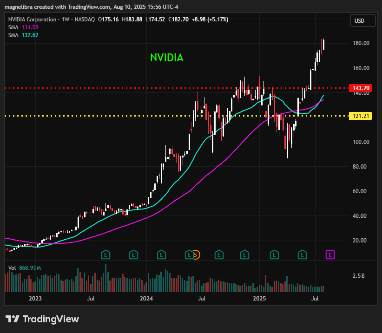The height and width of the screenshot is (333, 382).
Task: Click the earnings marker just before 2024
Action: pyautogui.click(x=133, y=255)
